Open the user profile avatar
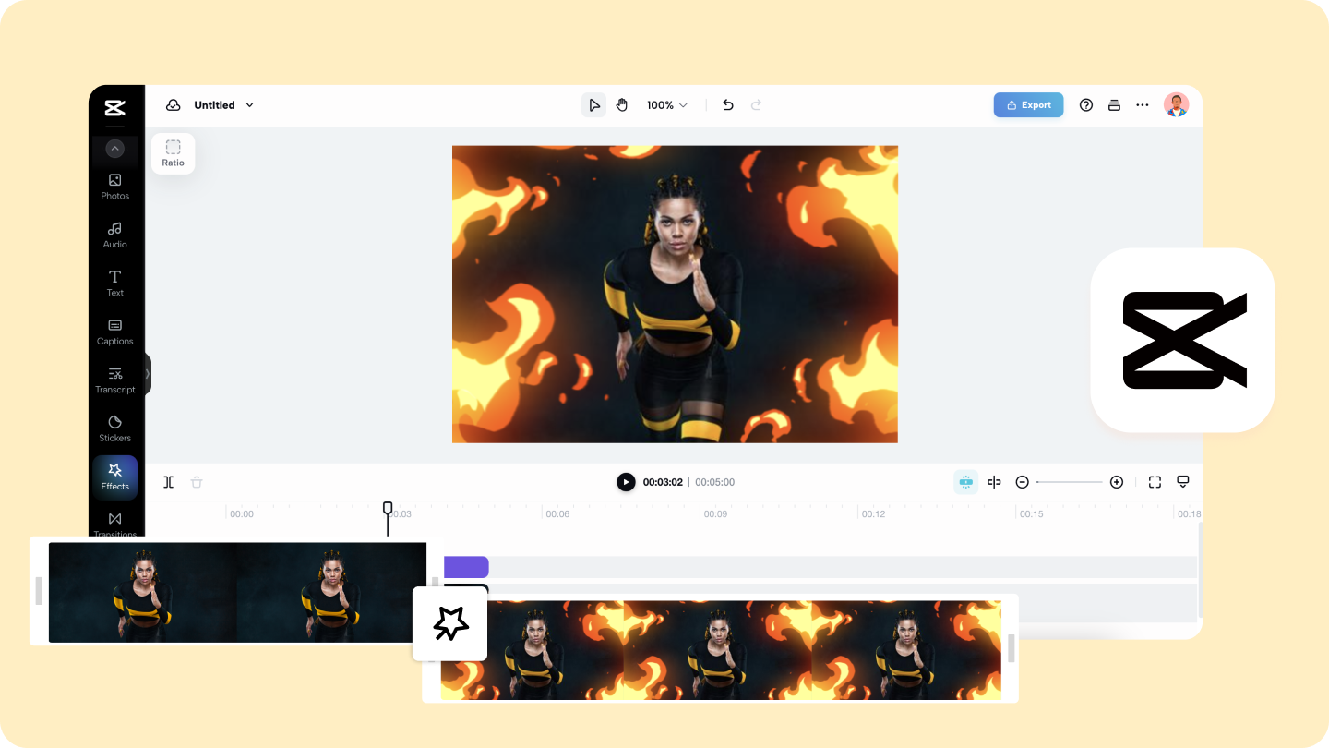 [1176, 104]
